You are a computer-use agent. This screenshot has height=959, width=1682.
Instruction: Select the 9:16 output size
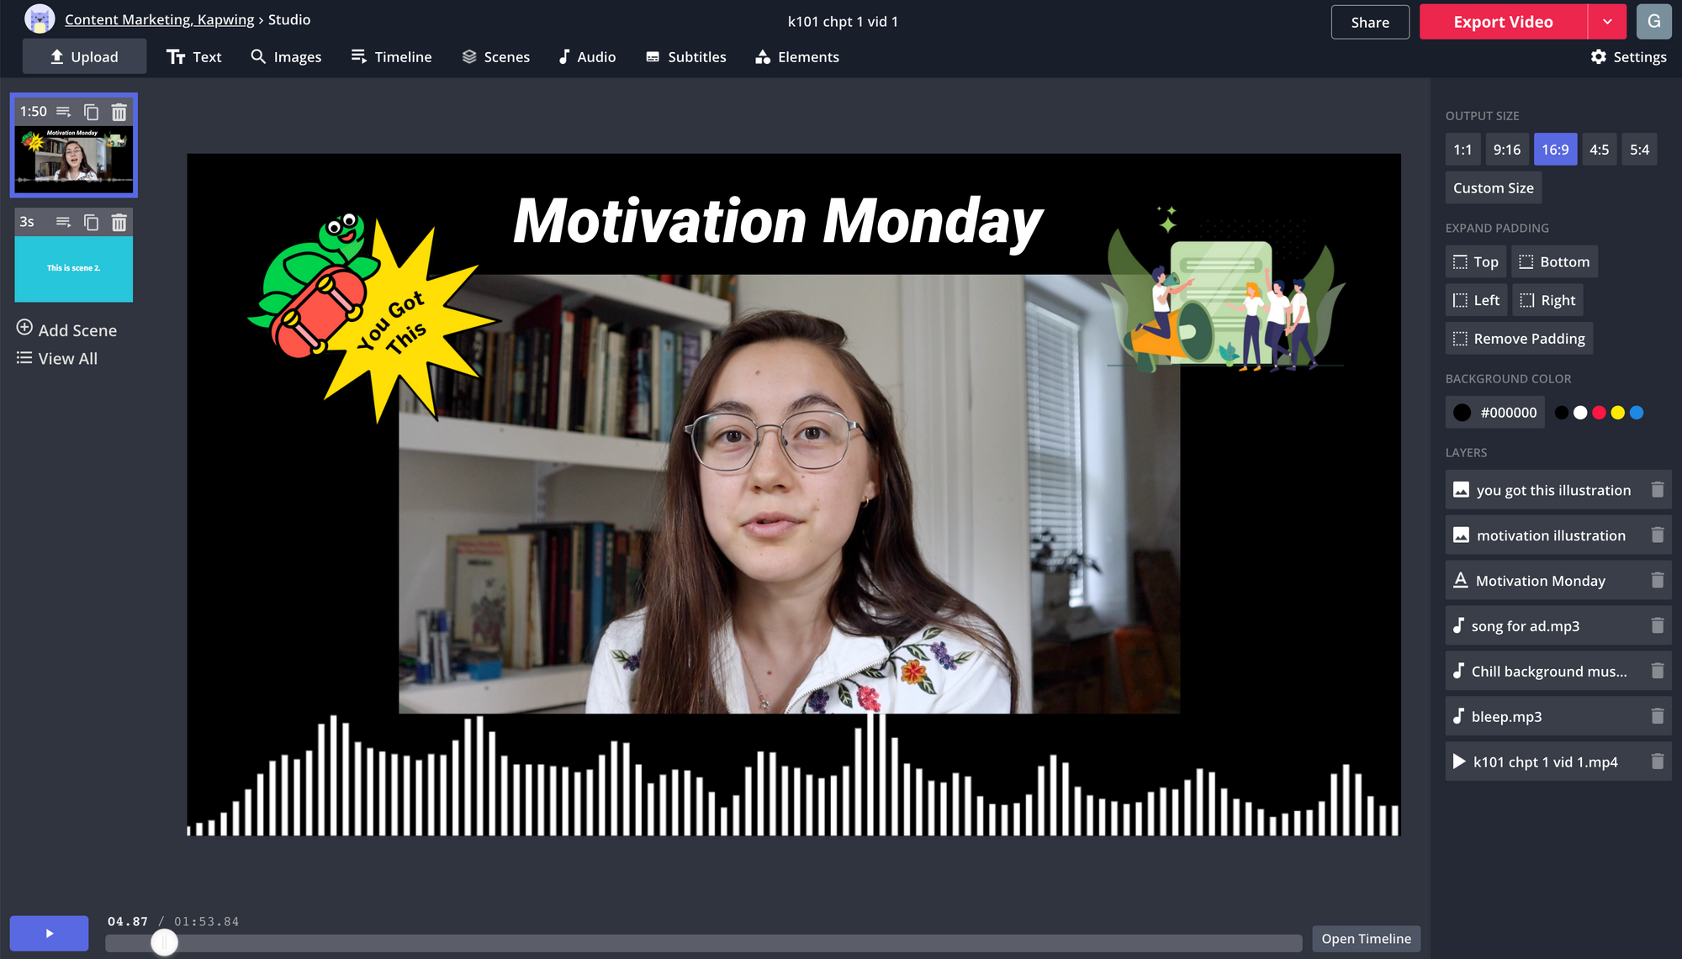click(1506, 150)
